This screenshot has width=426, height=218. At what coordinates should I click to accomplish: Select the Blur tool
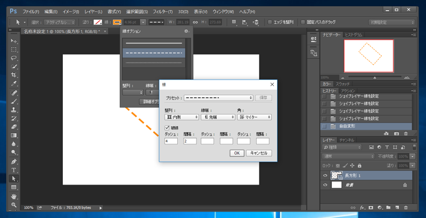(14, 144)
